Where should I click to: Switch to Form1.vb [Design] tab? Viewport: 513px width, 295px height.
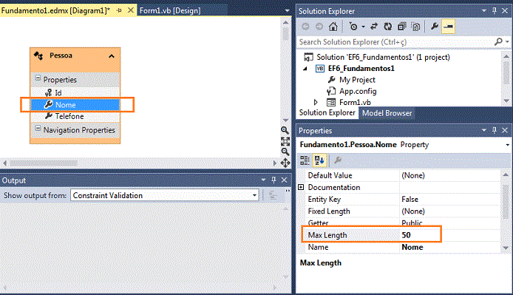tap(170, 10)
